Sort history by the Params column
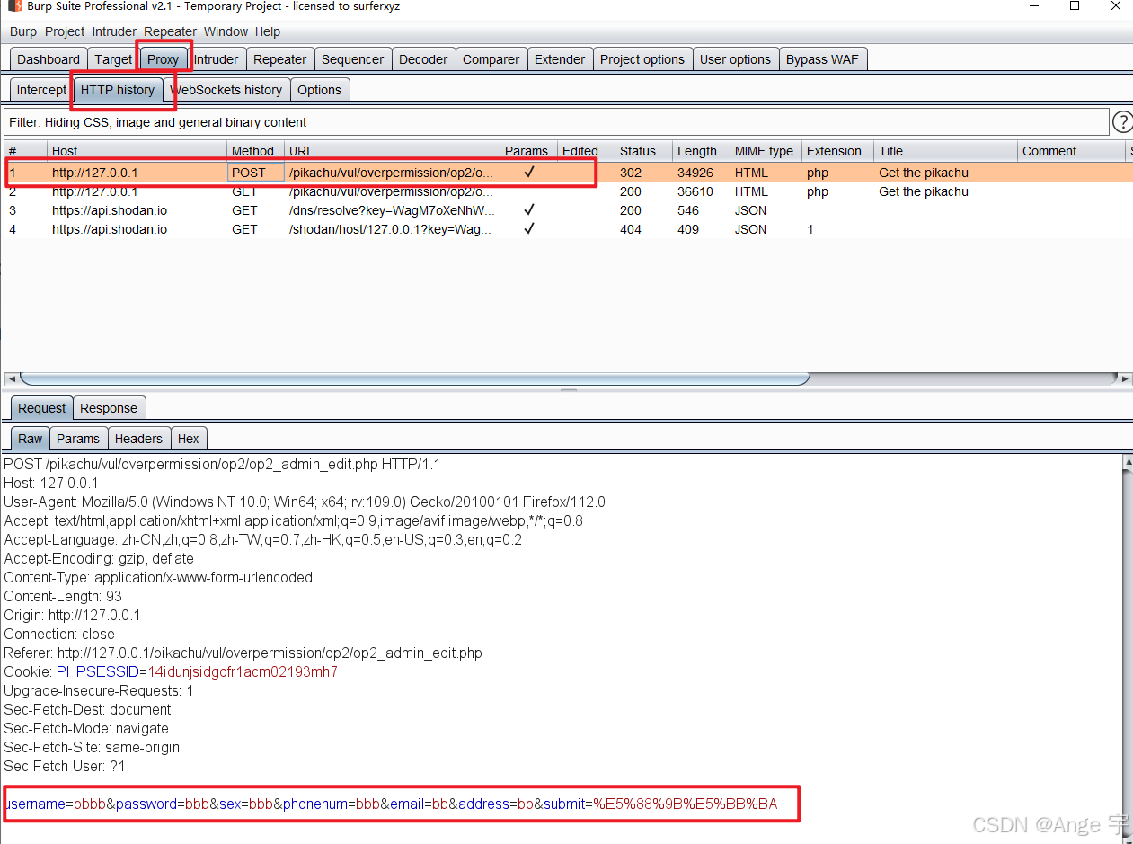 pyautogui.click(x=528, y=151)
